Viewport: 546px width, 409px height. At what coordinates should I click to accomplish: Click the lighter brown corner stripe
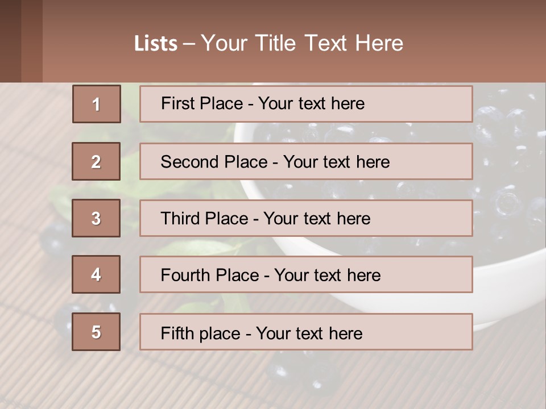pyautogui.click(x=31, y=41)
